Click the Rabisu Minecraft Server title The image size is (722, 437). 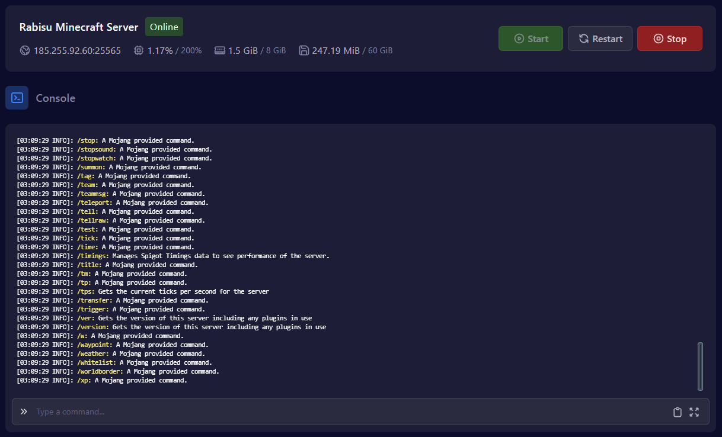tap(79, 27)
